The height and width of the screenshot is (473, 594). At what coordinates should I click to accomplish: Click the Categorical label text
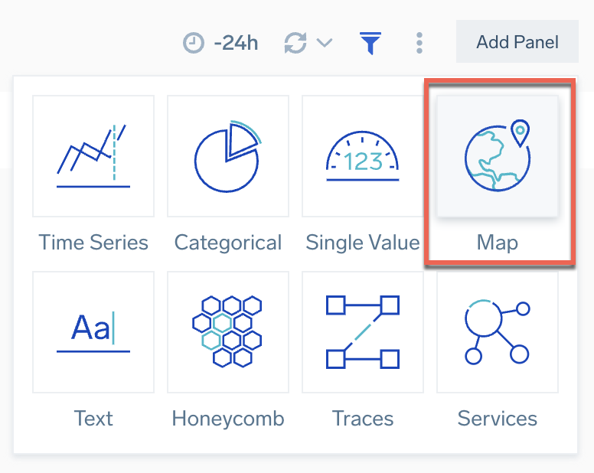(228, 243)
